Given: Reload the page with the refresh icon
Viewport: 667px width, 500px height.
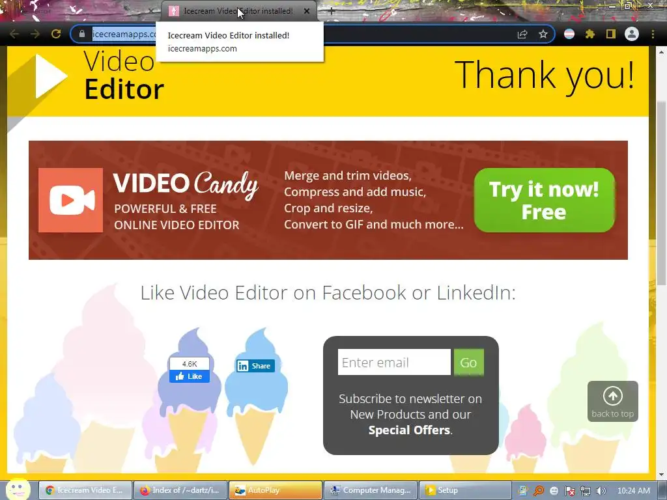Looking at the screenshot, I should [56, 34].
